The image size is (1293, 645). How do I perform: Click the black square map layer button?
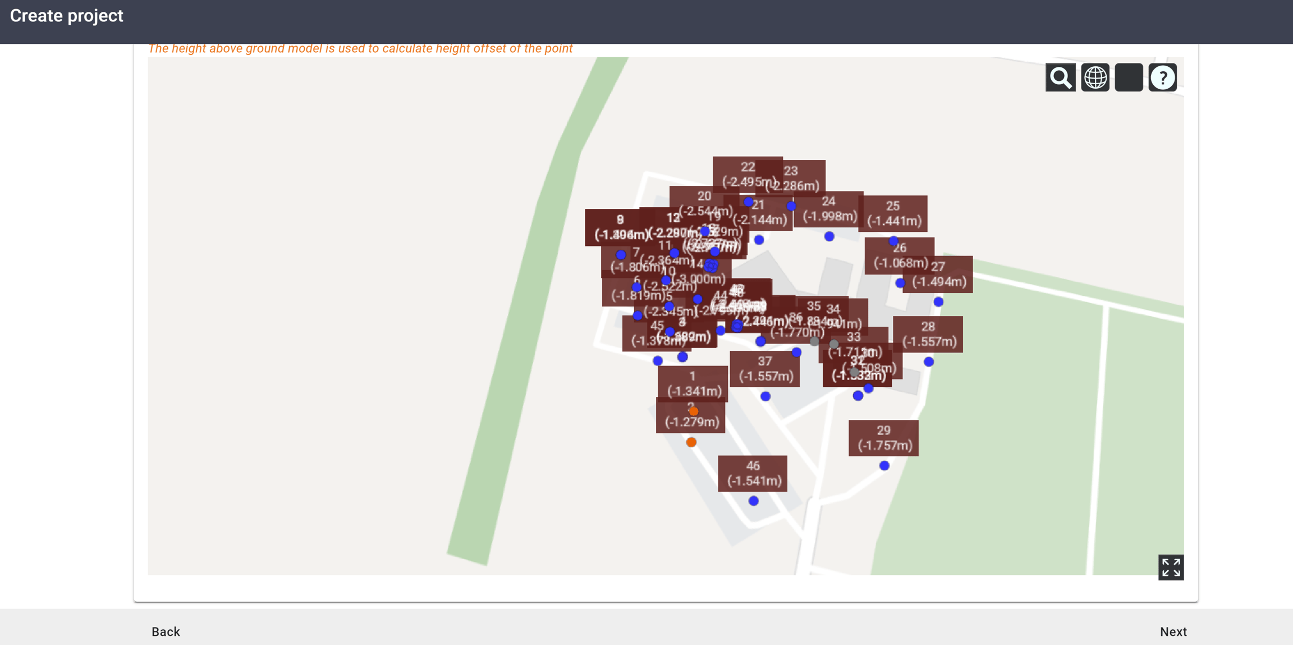coord(1129,77)
